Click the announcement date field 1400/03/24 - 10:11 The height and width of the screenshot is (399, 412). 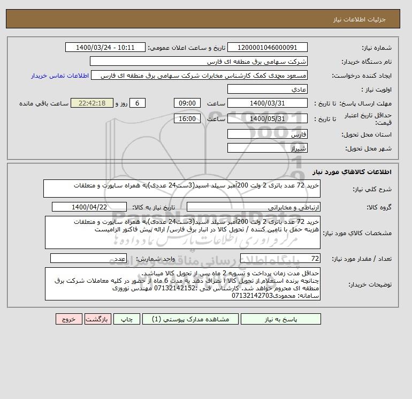point(105,48)
